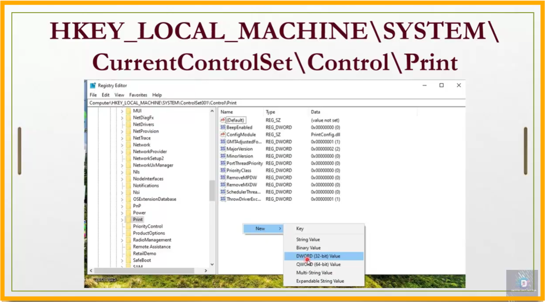The image size is (545, 302).
Task: Click the tree pane vertical scrollbar thumb
Action: coord(212,190)
